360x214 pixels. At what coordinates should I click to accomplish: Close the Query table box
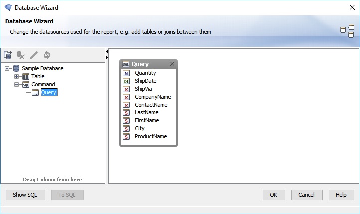point(172,64)
